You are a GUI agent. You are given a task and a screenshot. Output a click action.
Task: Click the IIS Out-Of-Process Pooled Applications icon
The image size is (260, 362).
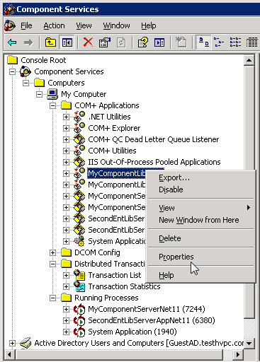[79, 162]
